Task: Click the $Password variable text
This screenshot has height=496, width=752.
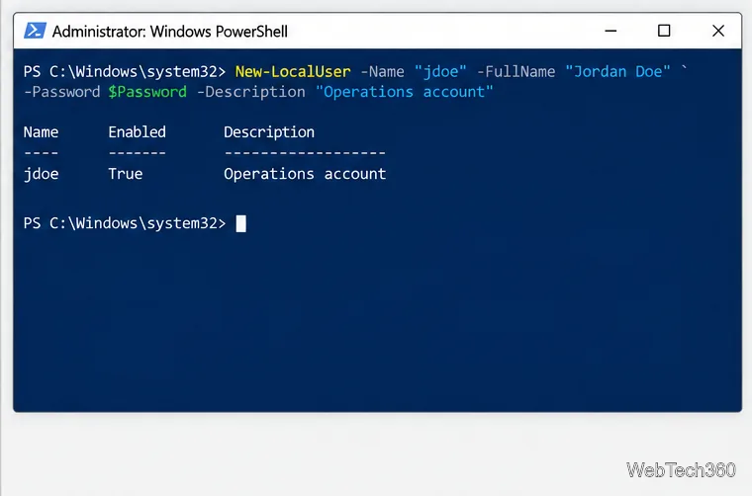Action: pyautogui.click(x=147, y=92)
